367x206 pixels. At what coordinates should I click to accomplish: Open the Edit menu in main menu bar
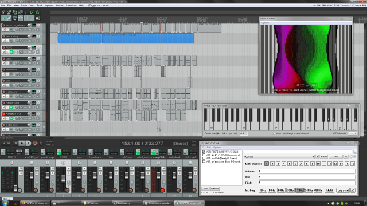(9, 5)
